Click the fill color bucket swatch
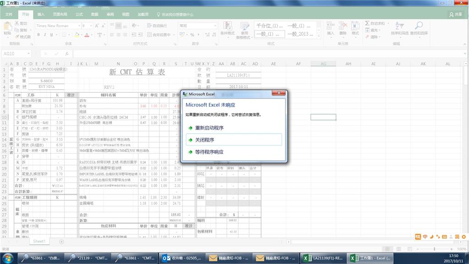469x264 pixels. click(77, 35)
